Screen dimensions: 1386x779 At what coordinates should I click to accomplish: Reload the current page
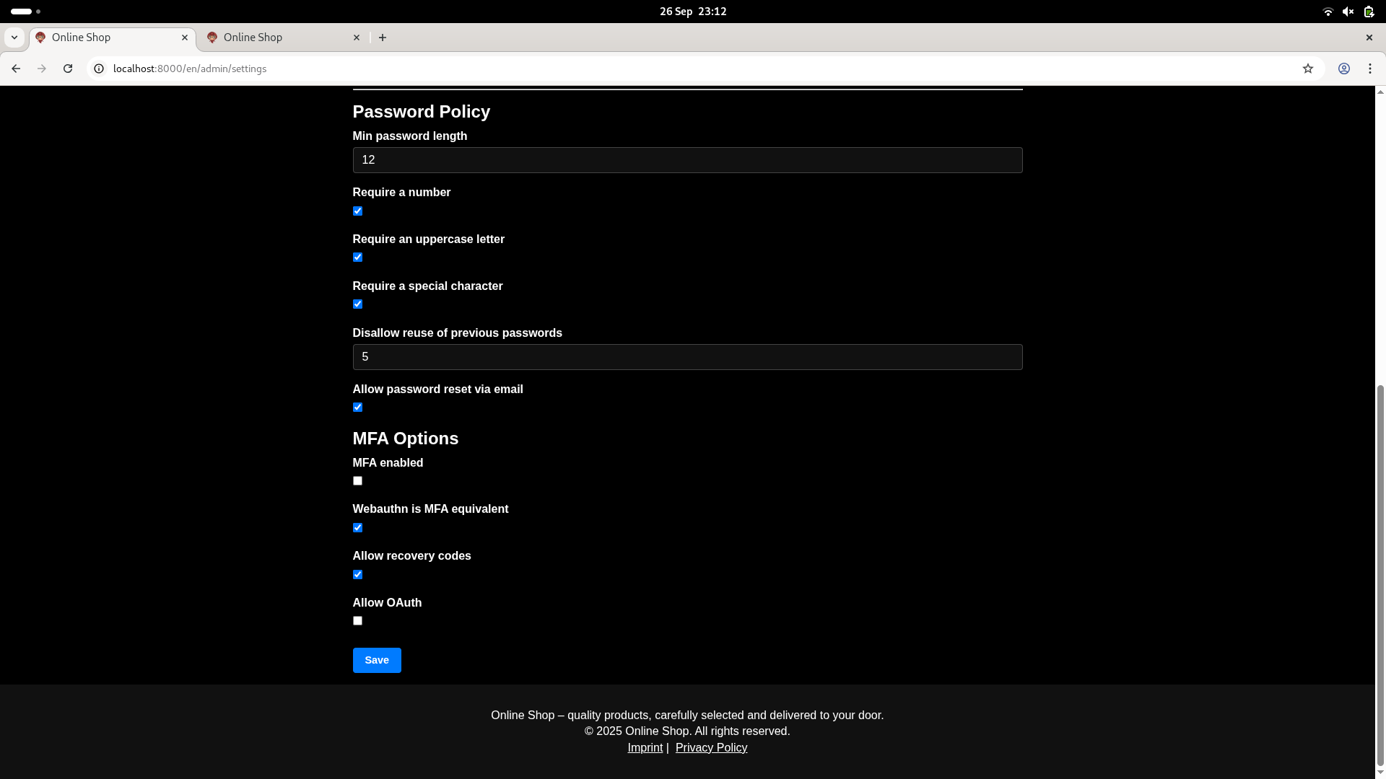(68, 69)
